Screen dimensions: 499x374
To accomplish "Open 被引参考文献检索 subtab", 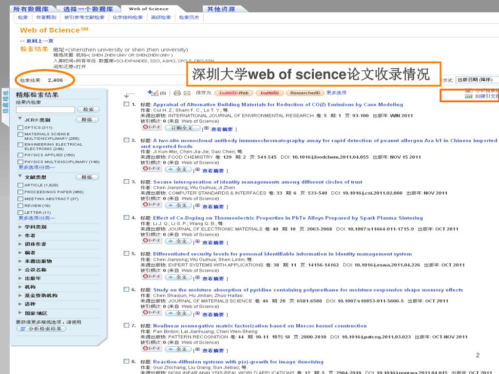I will pyautogui.click(x=84, y=18).
